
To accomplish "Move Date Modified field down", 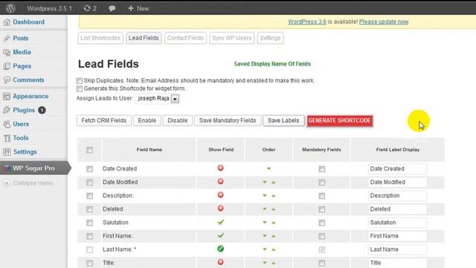I will click(x=265, y=182).
